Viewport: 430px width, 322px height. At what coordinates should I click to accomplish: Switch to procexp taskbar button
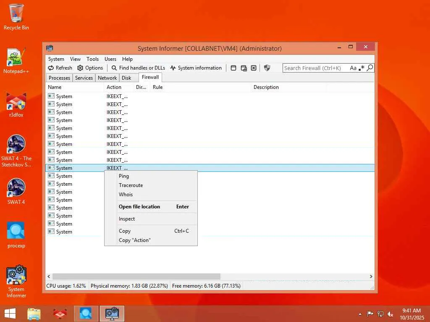[86, 314]
